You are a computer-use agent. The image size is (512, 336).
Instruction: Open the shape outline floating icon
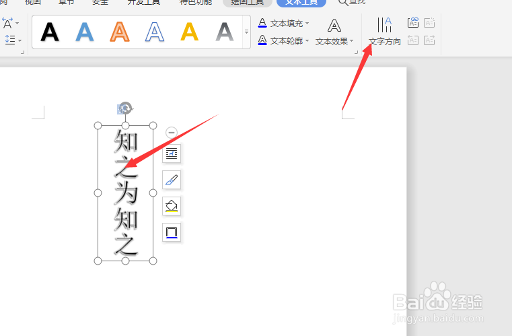pyautogui.click(x=172, y=232)
